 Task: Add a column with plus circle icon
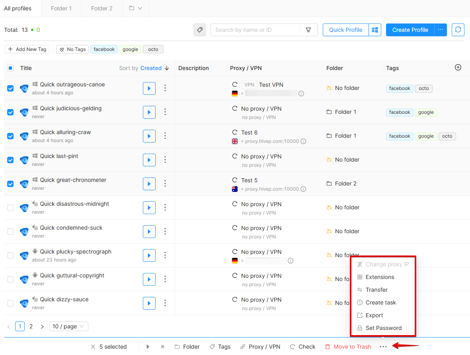(x=458, y=68)
